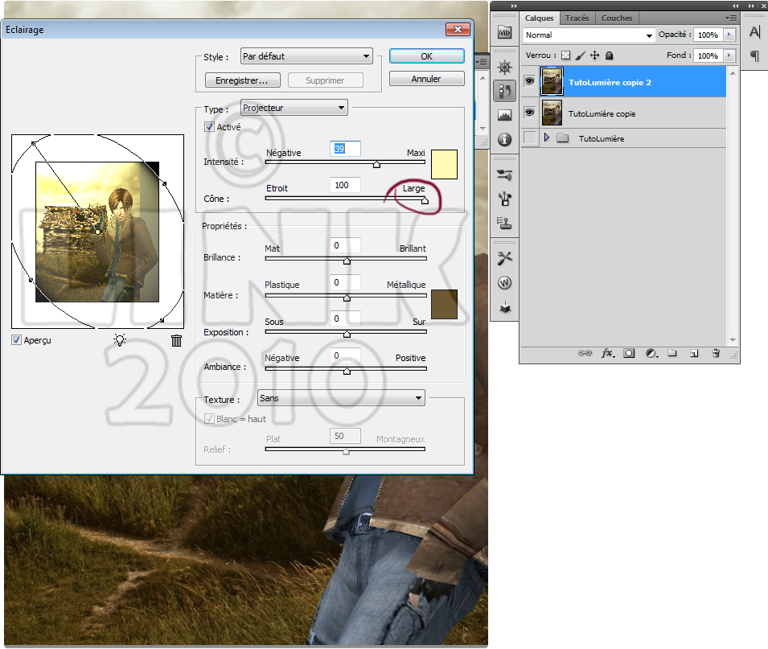Click the trash icon under the lighting preview

click(x=177, y=340)
